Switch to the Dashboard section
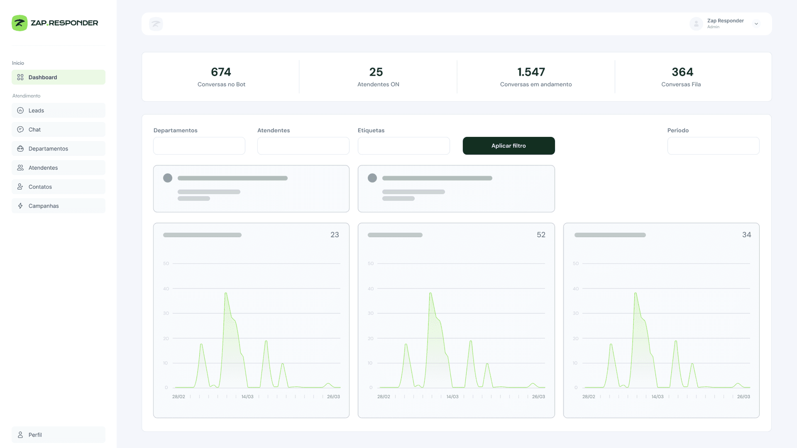This screenshot has width=797, height=448. click(x=58, y=77)
